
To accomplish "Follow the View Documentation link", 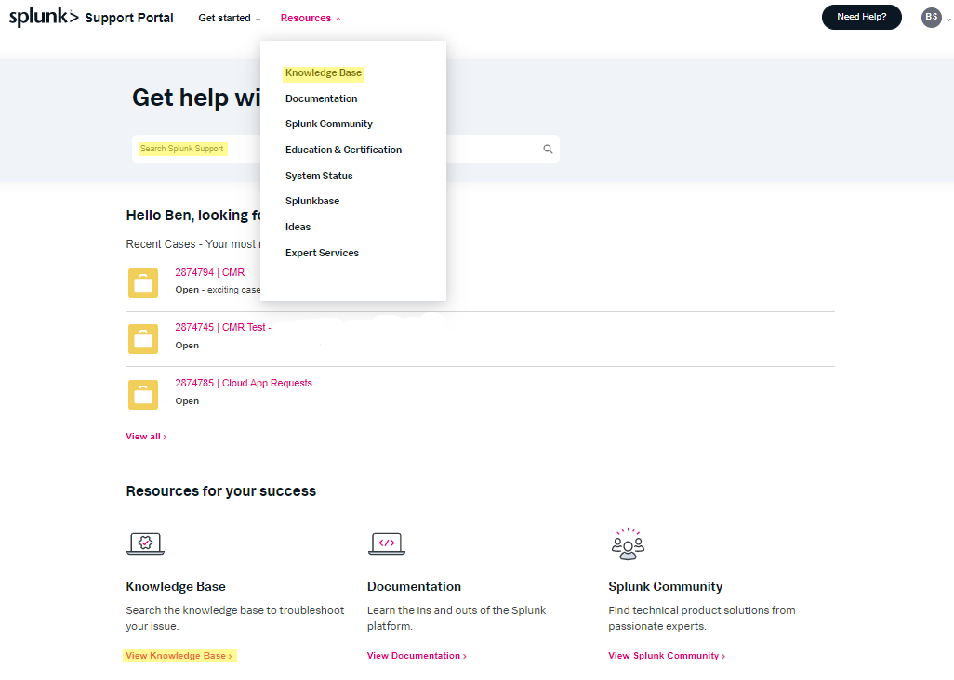I will [415, 655].
